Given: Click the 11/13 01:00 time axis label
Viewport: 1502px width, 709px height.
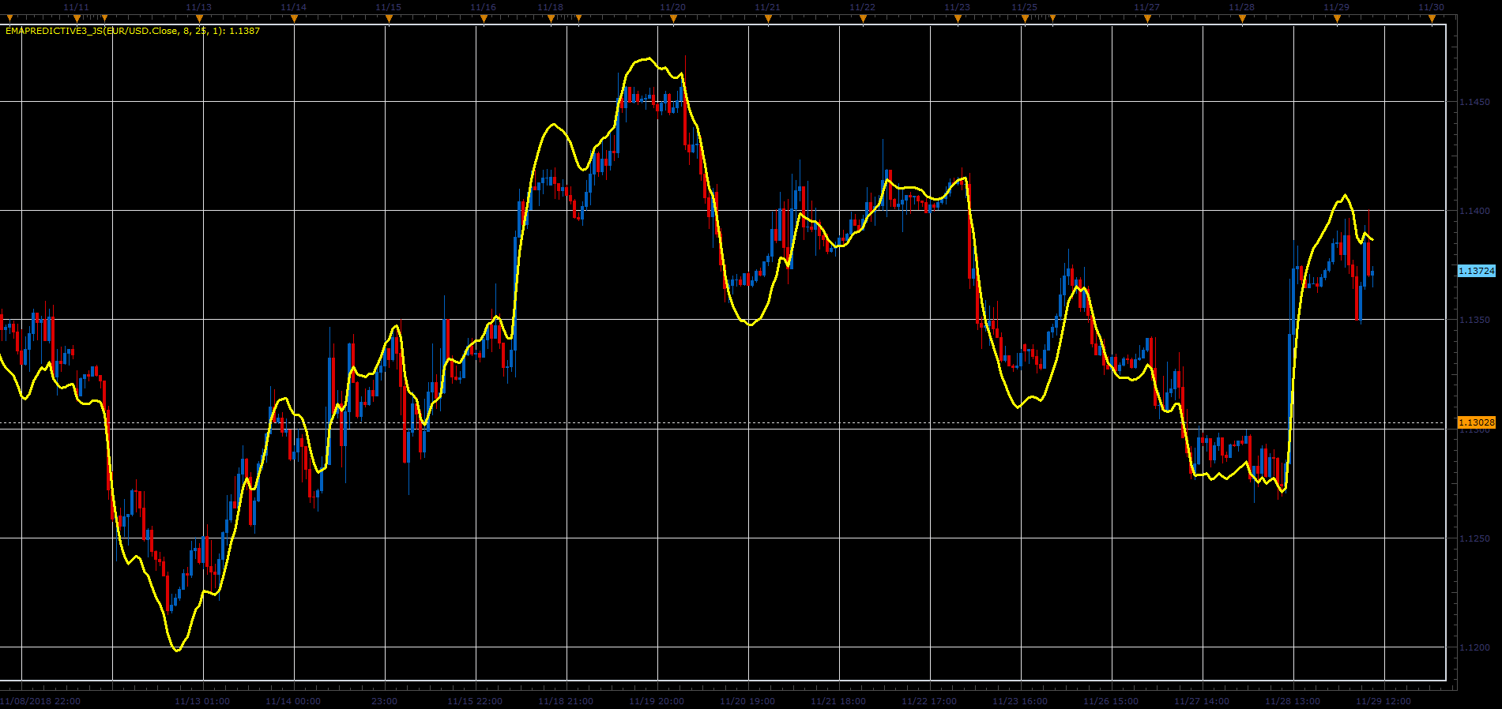Looking at the screenshot, I should pos(202,701).
